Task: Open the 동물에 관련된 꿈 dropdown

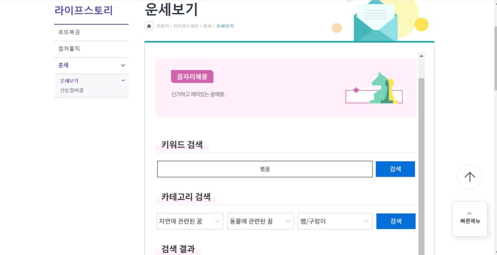Action: pyautogui.click(x=261, y=221)
